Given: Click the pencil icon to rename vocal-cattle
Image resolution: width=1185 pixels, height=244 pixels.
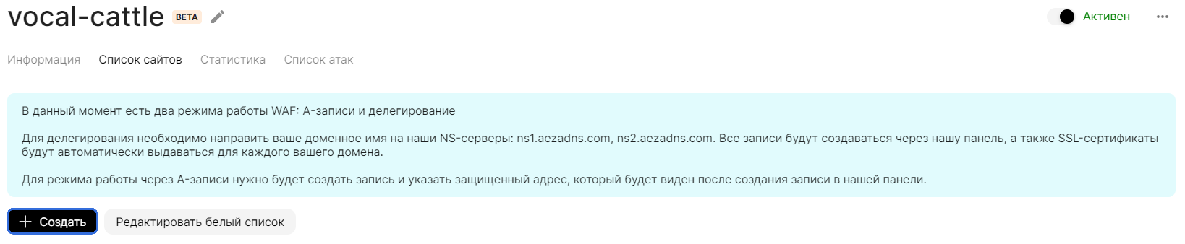Looking at the screenshot, I should coord(218,17).
